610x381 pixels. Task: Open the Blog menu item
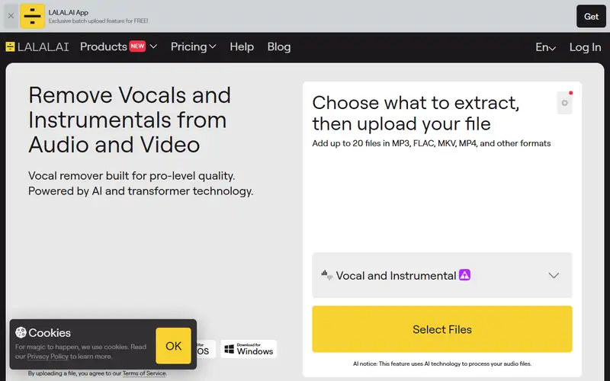coord(279,46)
